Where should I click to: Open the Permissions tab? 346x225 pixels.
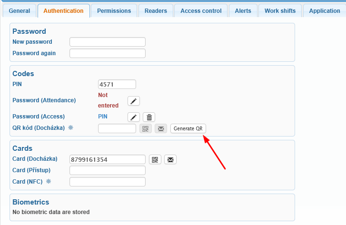[x=114, y=11]
